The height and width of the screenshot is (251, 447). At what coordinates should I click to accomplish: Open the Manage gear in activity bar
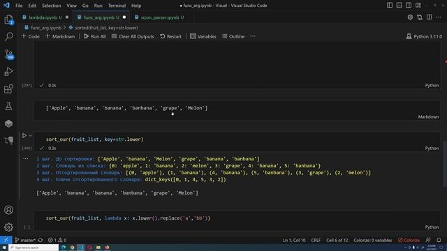pyautogui.click(x=8, y=227)
